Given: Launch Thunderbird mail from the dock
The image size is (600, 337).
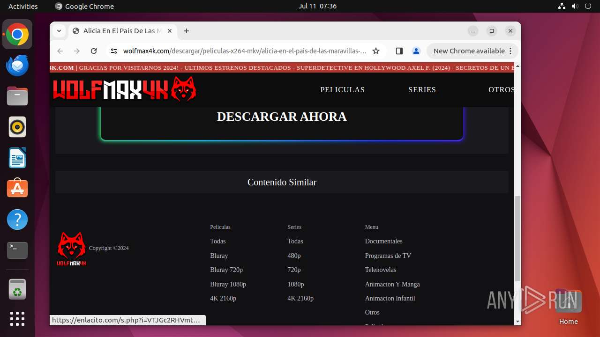Looking at the screenshot, I should pos(17,66).
